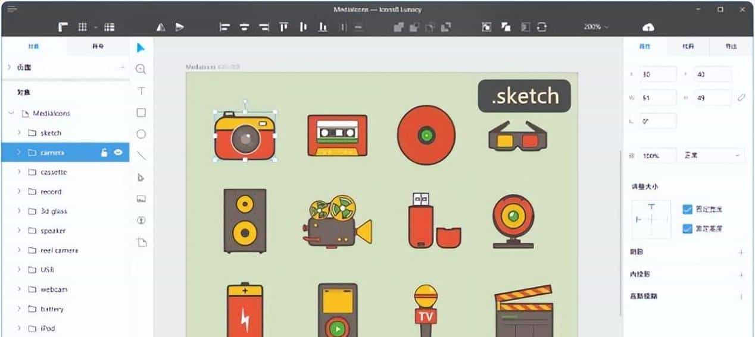The image size is (755, 337).
Task: Switch to the middle right-panel tab
Action: coord(688,46)
